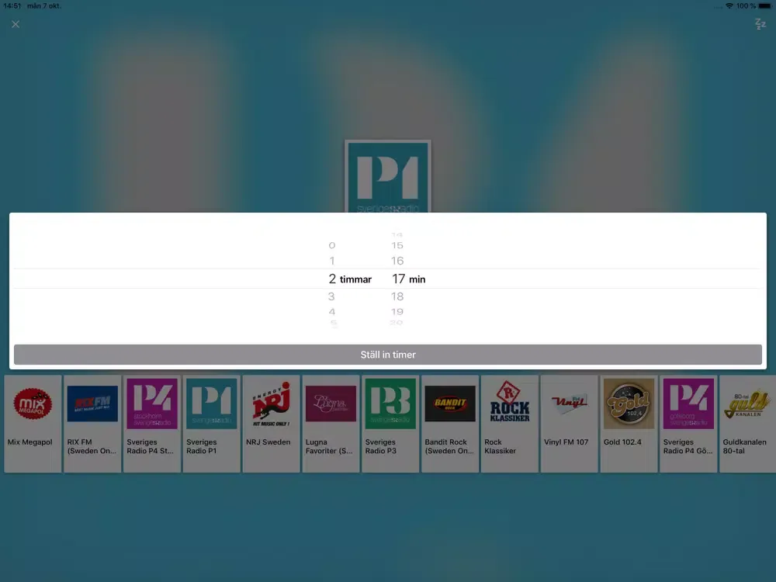Play Guldkanalen 80-tal station
776x582 pixels.
(x=748, y=424)
